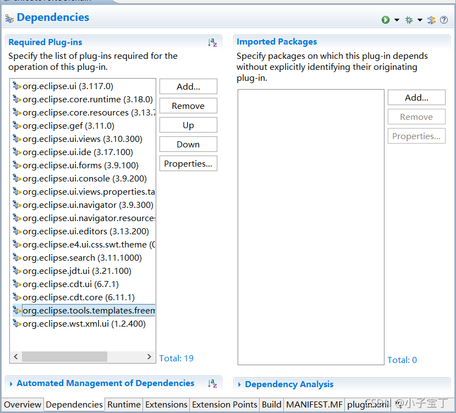Click plug-in icon beside org.eclipse.ui.console
This screenshot has height=413, width=456.
pos(17,178)
